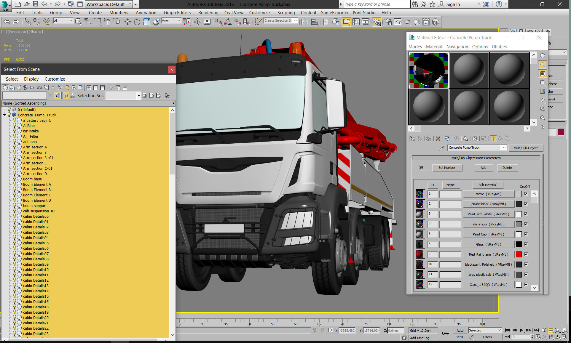Click the Render Production teapot icon
571x343 pixels.
coord(407,22)
